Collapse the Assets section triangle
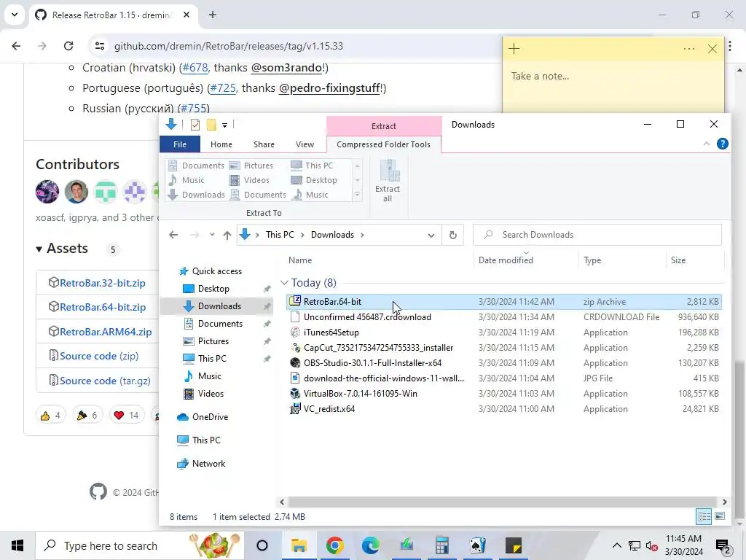The width and height of the screenshot is (746, 560). (x=39, y=249)
